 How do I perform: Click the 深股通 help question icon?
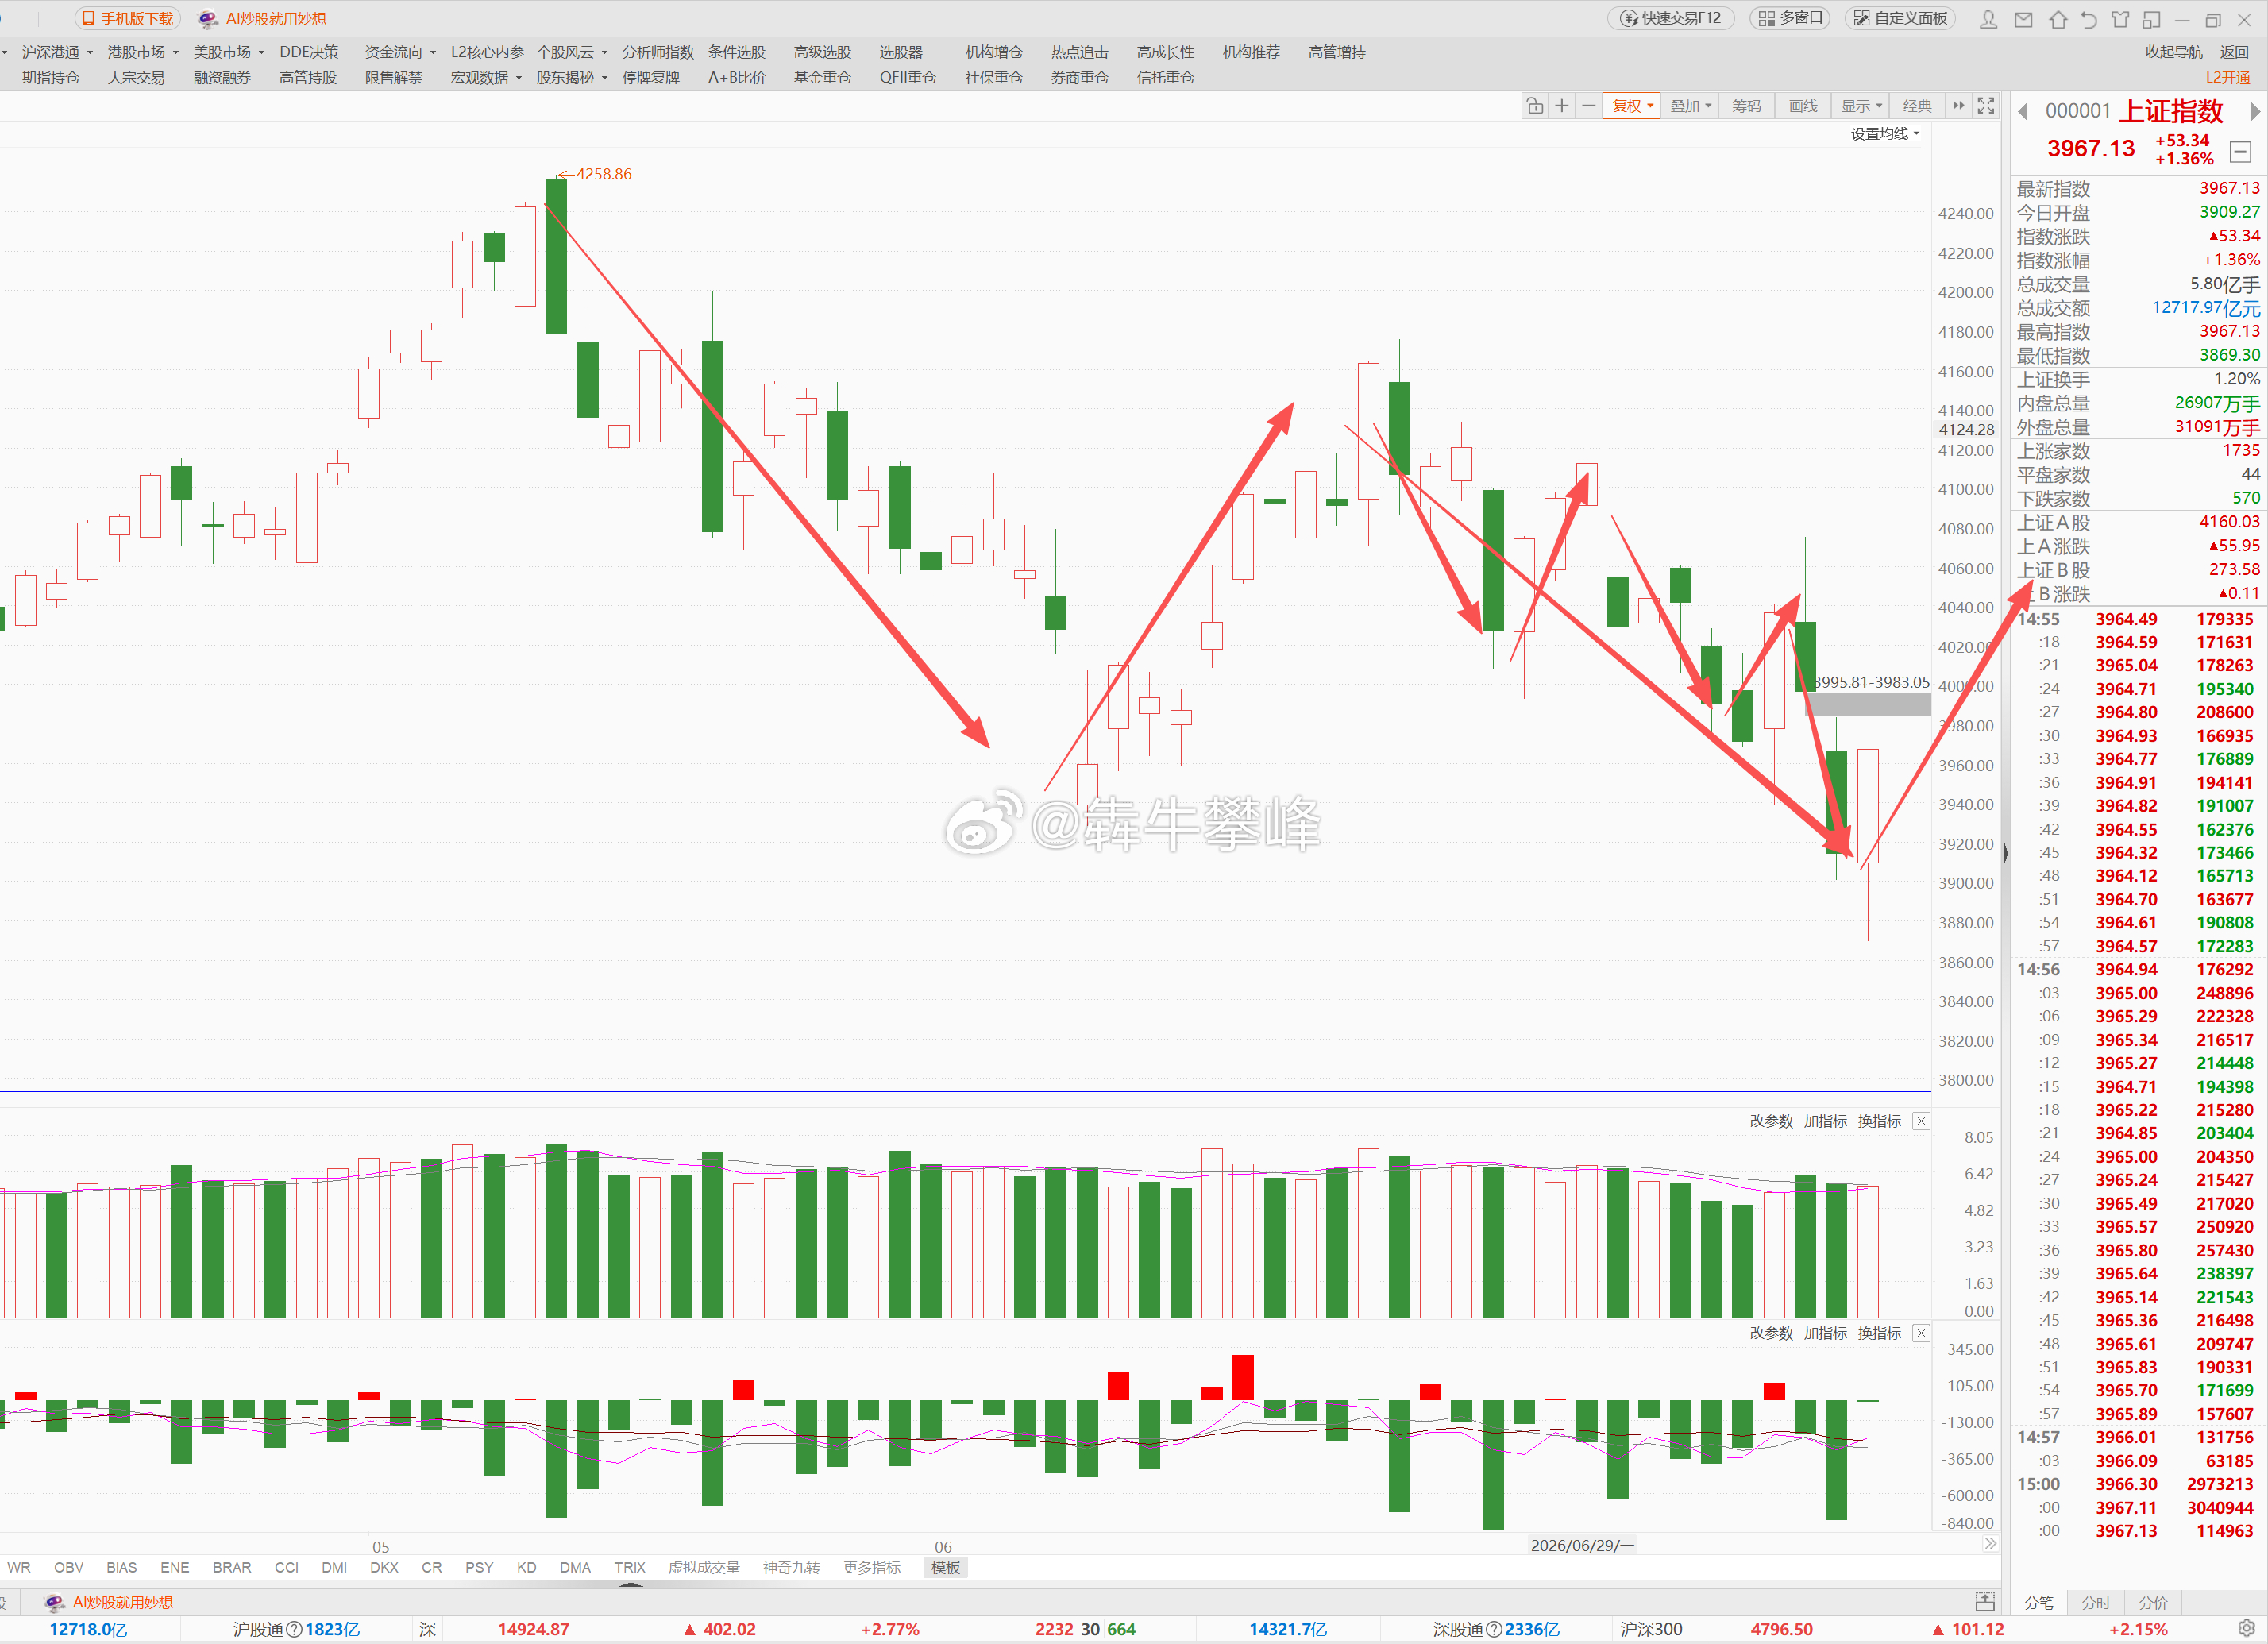point(1494,1629)
